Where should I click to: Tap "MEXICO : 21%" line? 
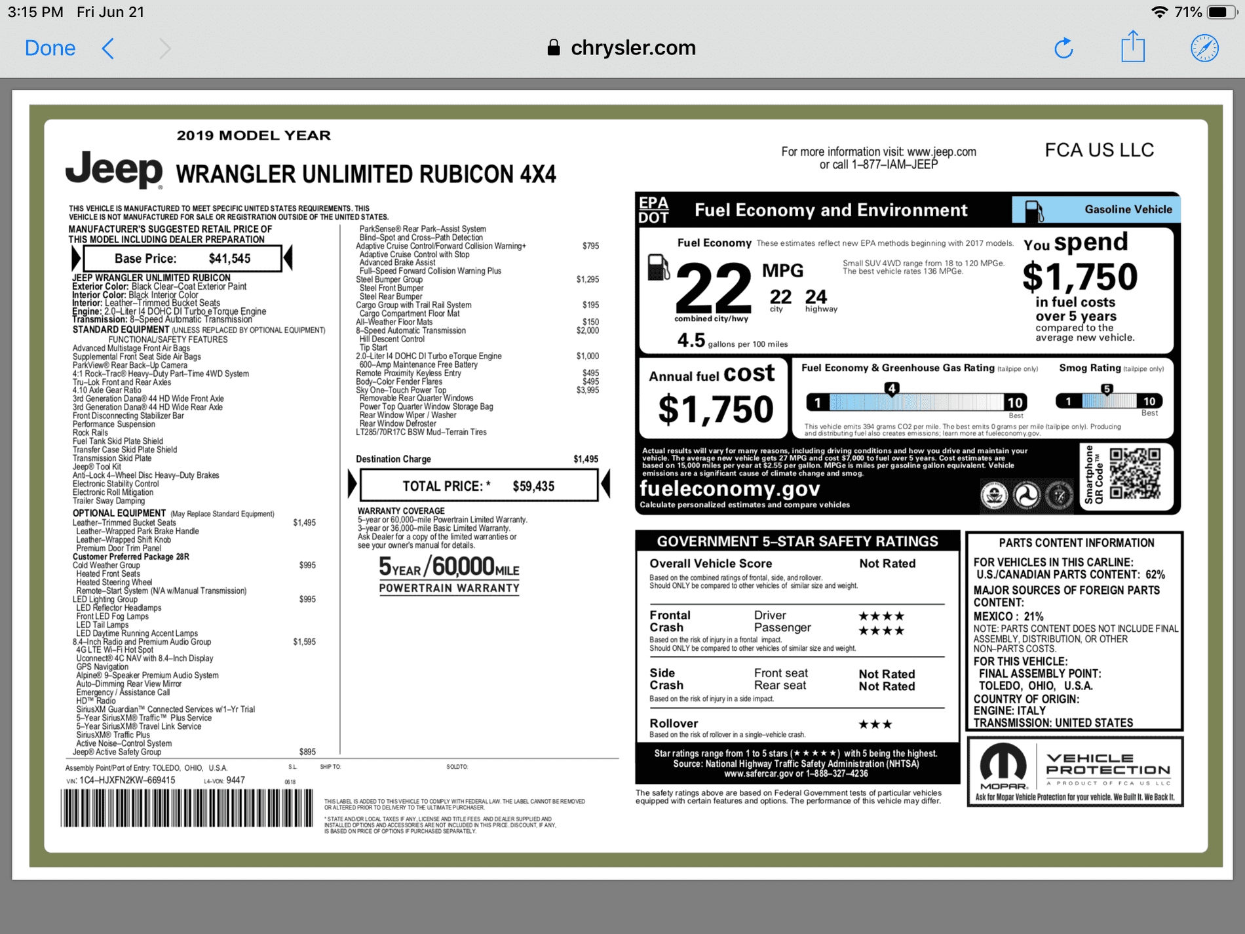[x=1008, y=616]
